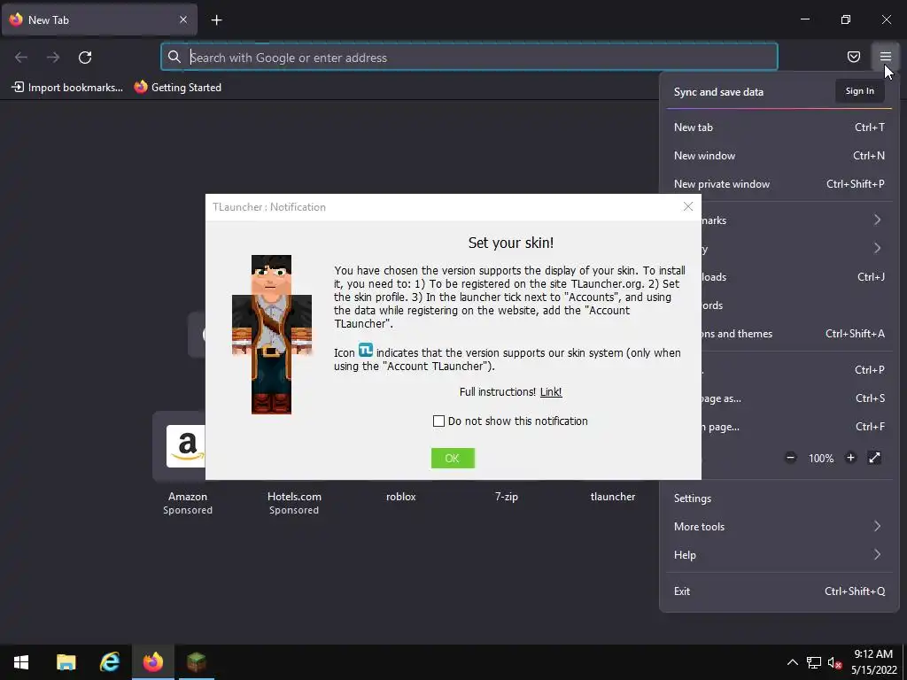Click the skin character preview image
Image resolution: width=907 pixels, height=680 pixels.
point(272,334)
